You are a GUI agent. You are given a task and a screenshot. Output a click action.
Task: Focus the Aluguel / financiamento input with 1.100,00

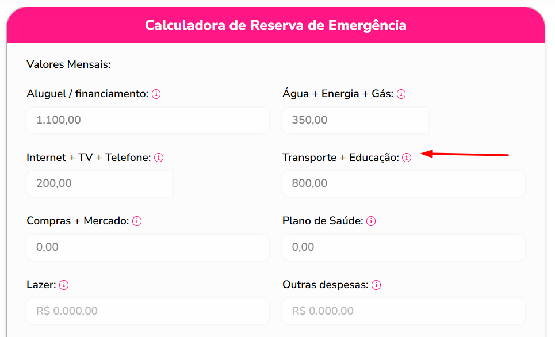pyautogui.click(x=148, y=120)
